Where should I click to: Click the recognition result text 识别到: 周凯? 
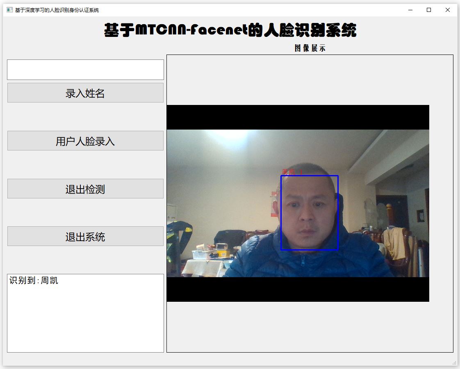coord(34,280)
